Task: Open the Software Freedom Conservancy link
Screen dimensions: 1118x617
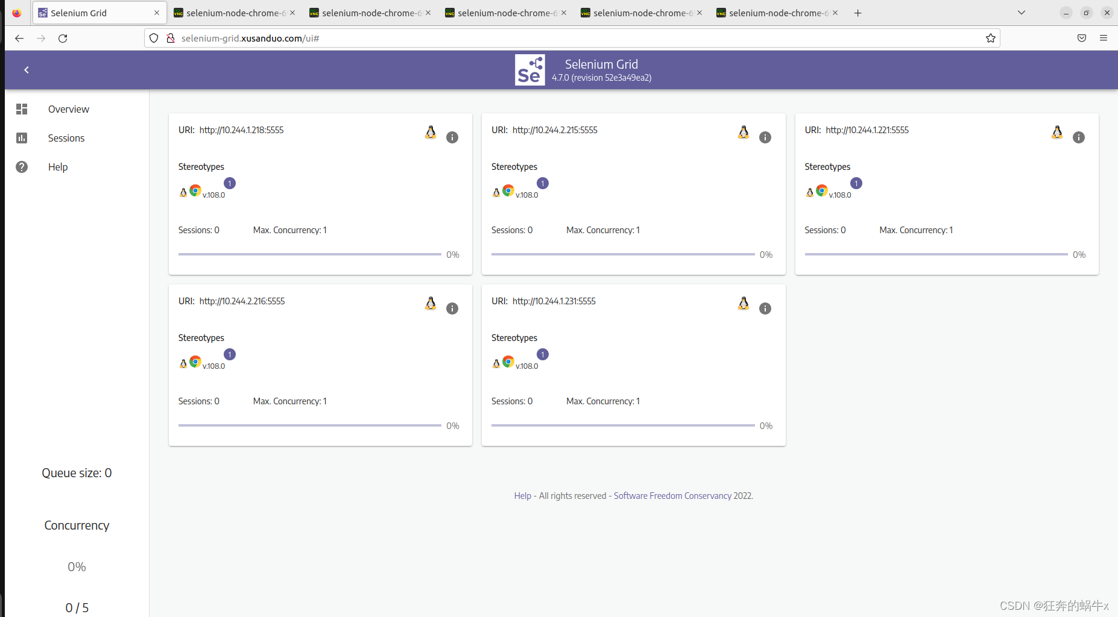Action: 672,496
